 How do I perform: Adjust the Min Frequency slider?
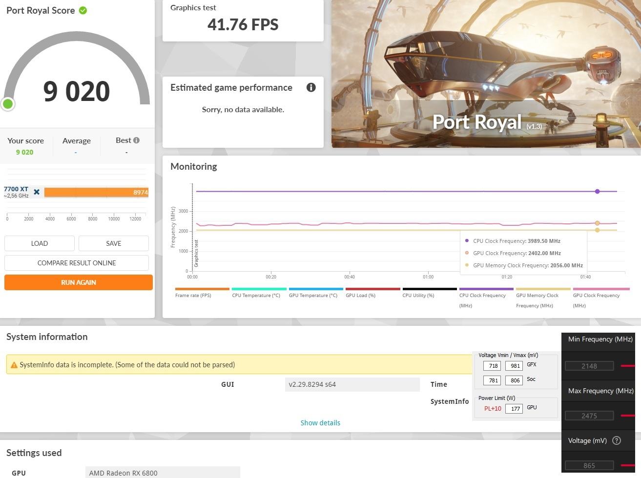(x=628, y=365)
